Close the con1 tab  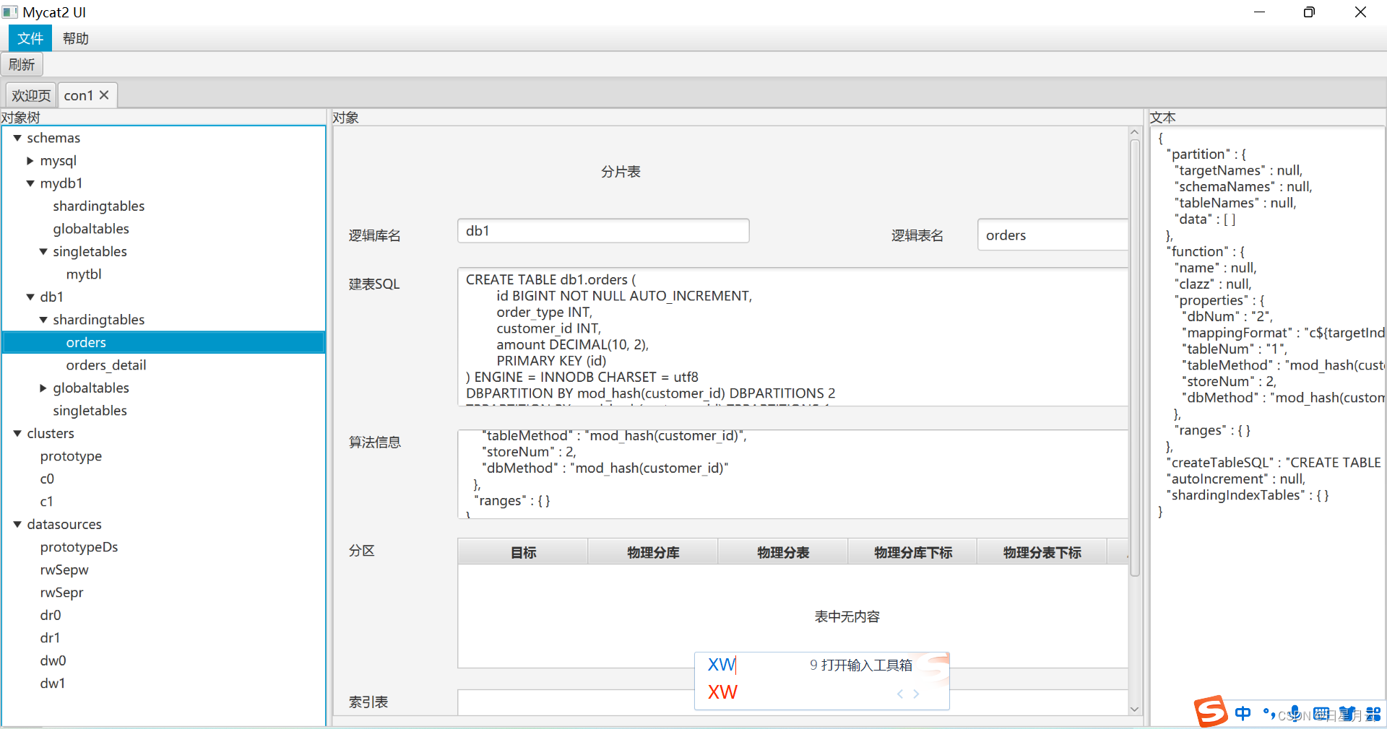click(104, 95)
